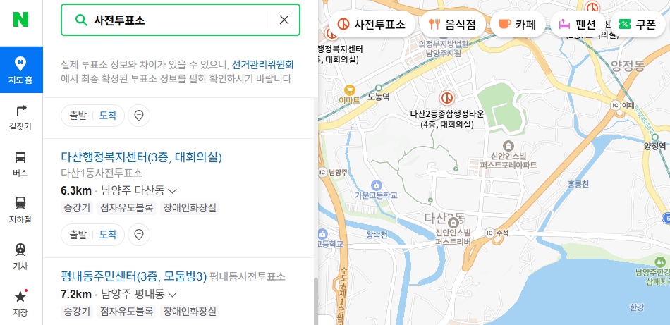The height and width of the screenshot is (325, 670).
Task: Click 다산1동사전투표소 subtitle text
Action: click(x=102, y=173)
